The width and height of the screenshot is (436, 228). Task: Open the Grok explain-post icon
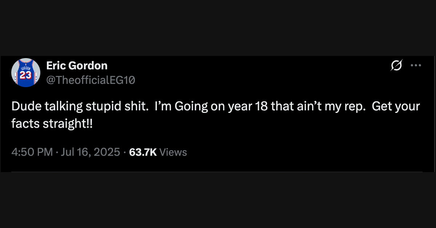pos(396,66)
